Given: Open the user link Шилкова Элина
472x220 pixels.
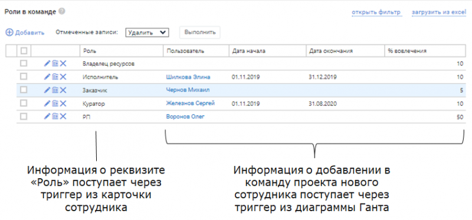Looking at the screenshot, I should (x=188, y=77).
